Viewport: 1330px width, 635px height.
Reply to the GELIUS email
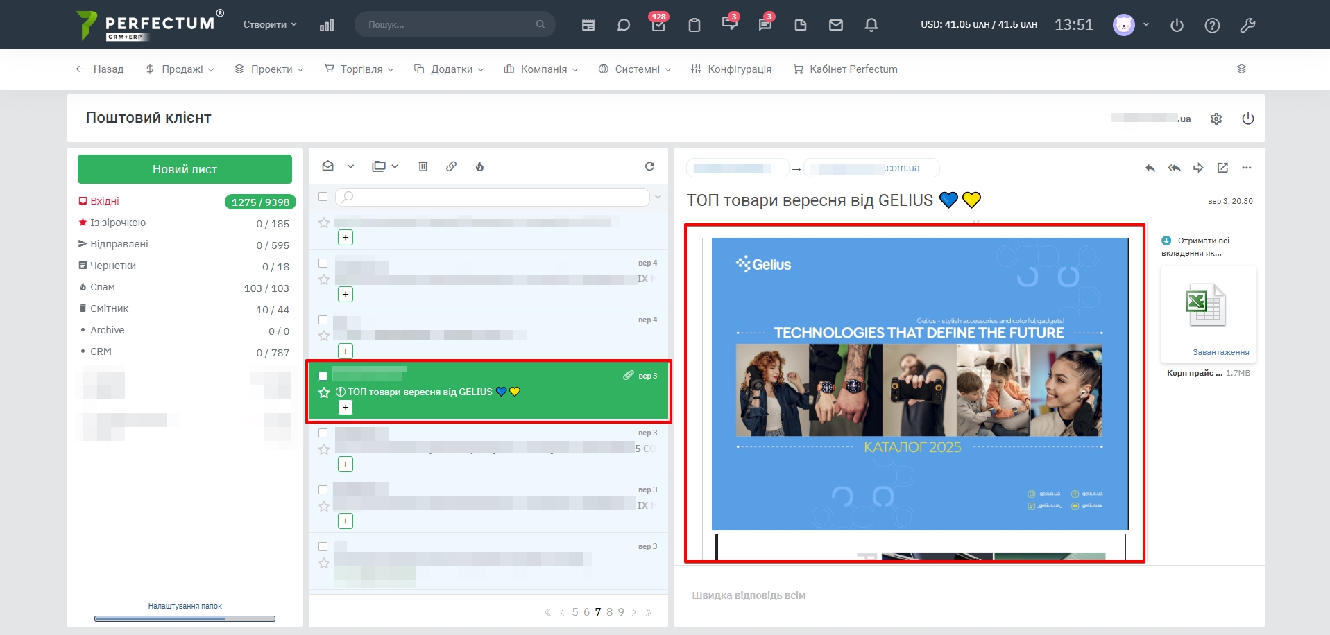1150,168
